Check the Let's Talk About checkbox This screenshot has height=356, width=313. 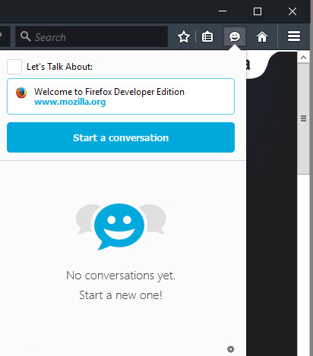click(14, 67)
